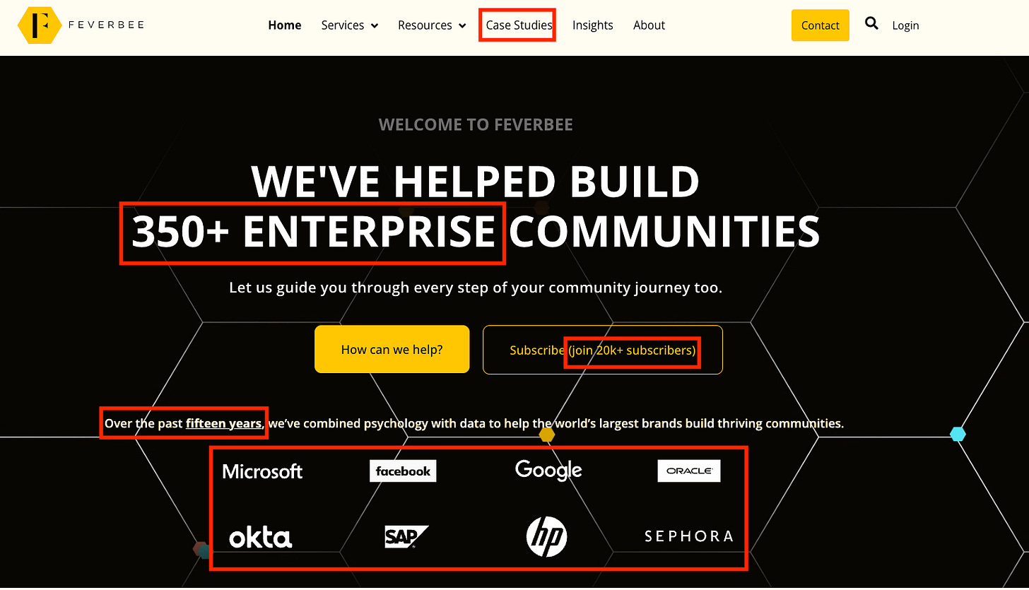Click the Login link

(x=905, y=25)
